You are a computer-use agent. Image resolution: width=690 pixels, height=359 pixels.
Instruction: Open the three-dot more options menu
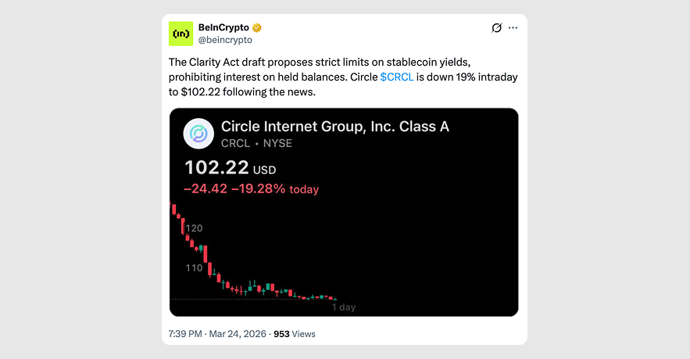513,28
